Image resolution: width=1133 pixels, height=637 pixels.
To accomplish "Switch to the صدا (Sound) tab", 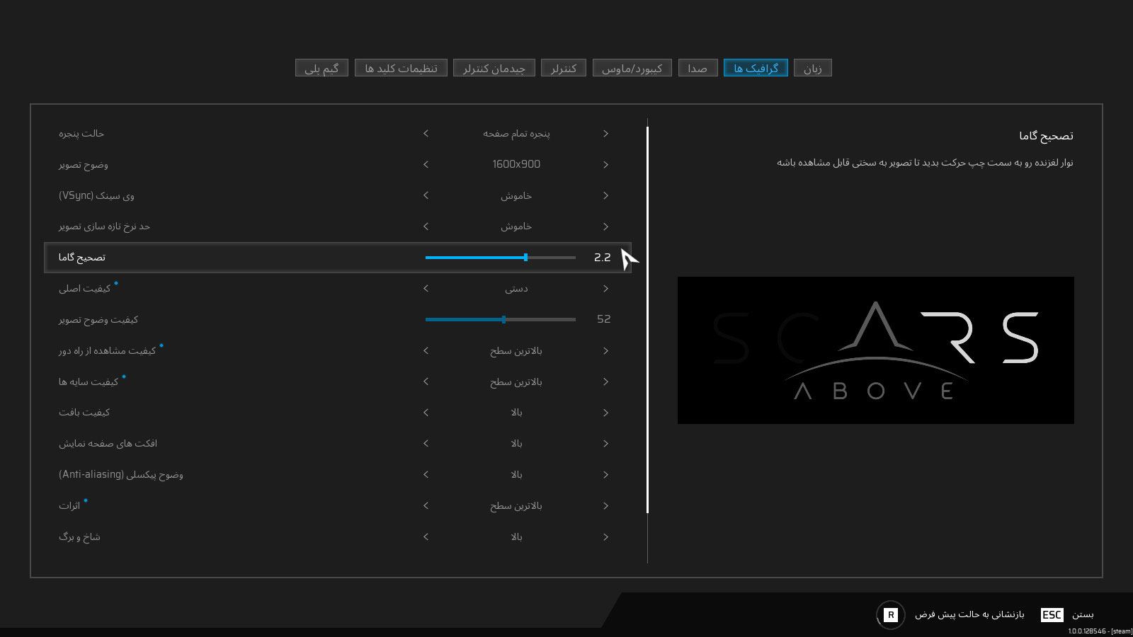I will (x=698, y=68).
